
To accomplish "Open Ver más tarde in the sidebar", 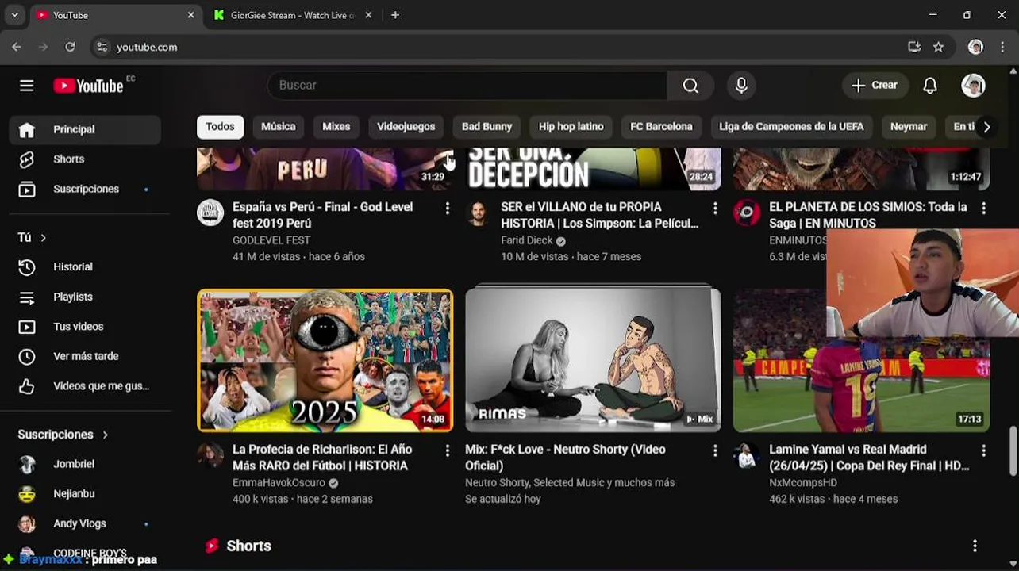I will (x=85, y=356).
